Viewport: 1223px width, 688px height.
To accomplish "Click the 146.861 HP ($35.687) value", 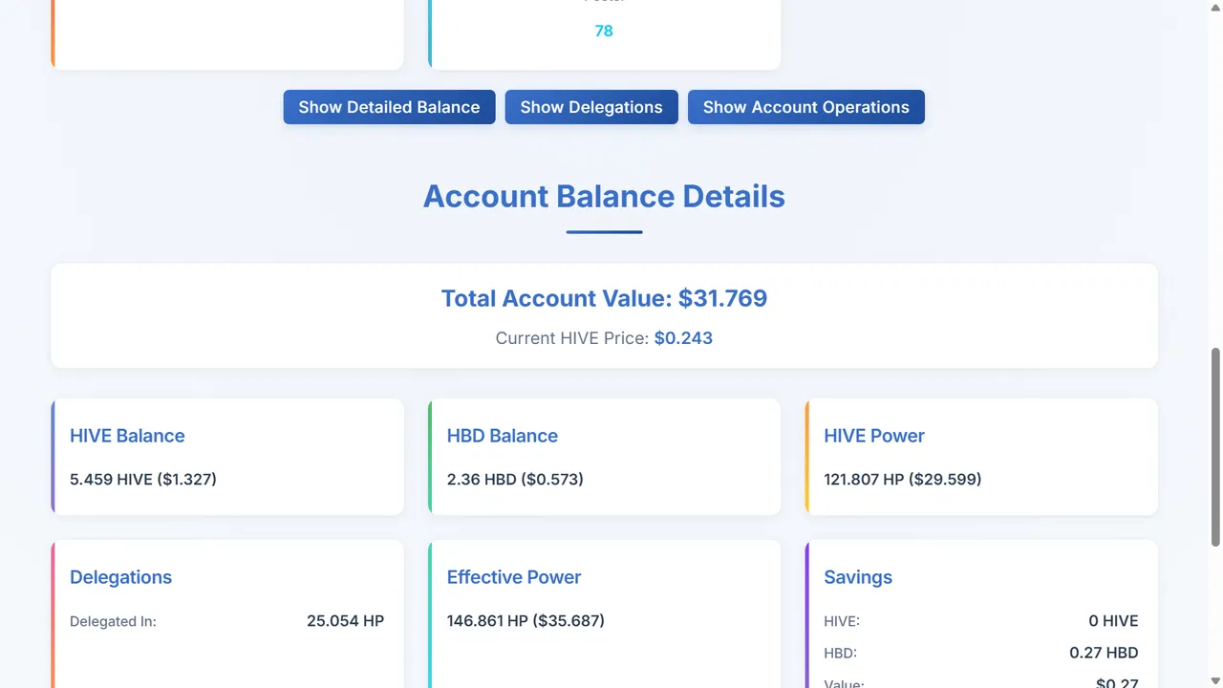I will click(x=526, y=621).
